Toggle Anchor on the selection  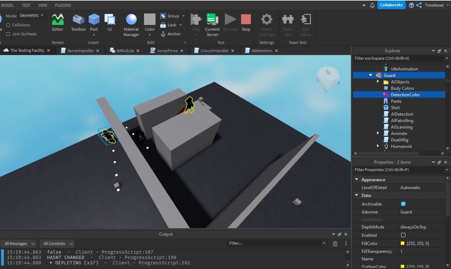pyautogui.click(x=171, y=34)
